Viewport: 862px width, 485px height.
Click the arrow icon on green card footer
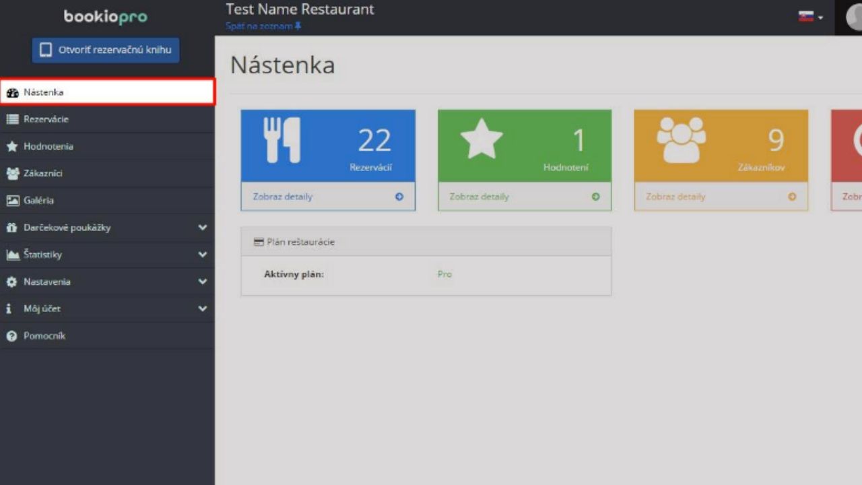[595, 197]
